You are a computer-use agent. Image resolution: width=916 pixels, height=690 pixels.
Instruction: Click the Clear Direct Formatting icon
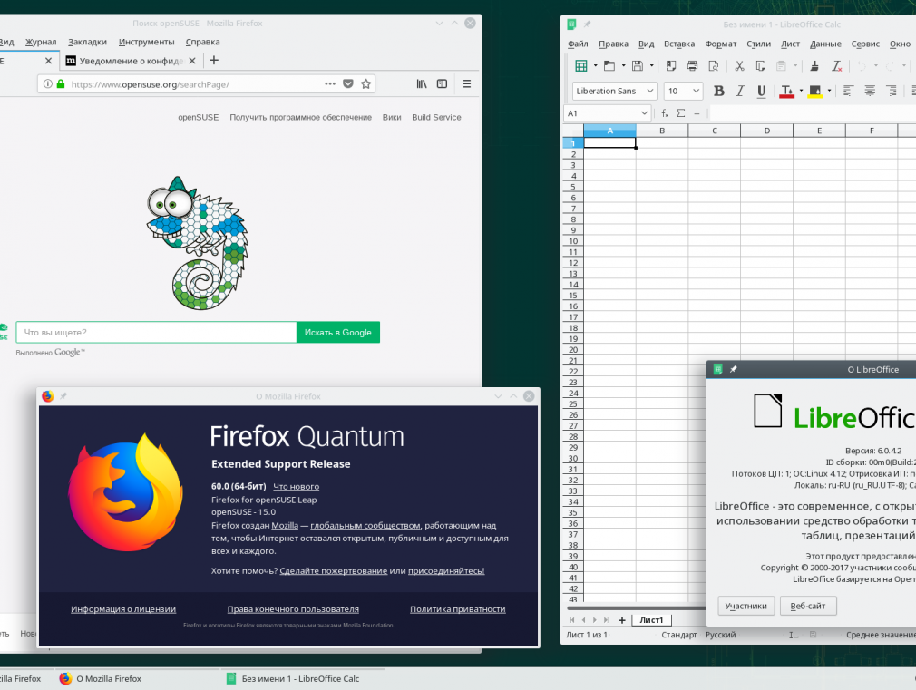(x=836, y=66)
